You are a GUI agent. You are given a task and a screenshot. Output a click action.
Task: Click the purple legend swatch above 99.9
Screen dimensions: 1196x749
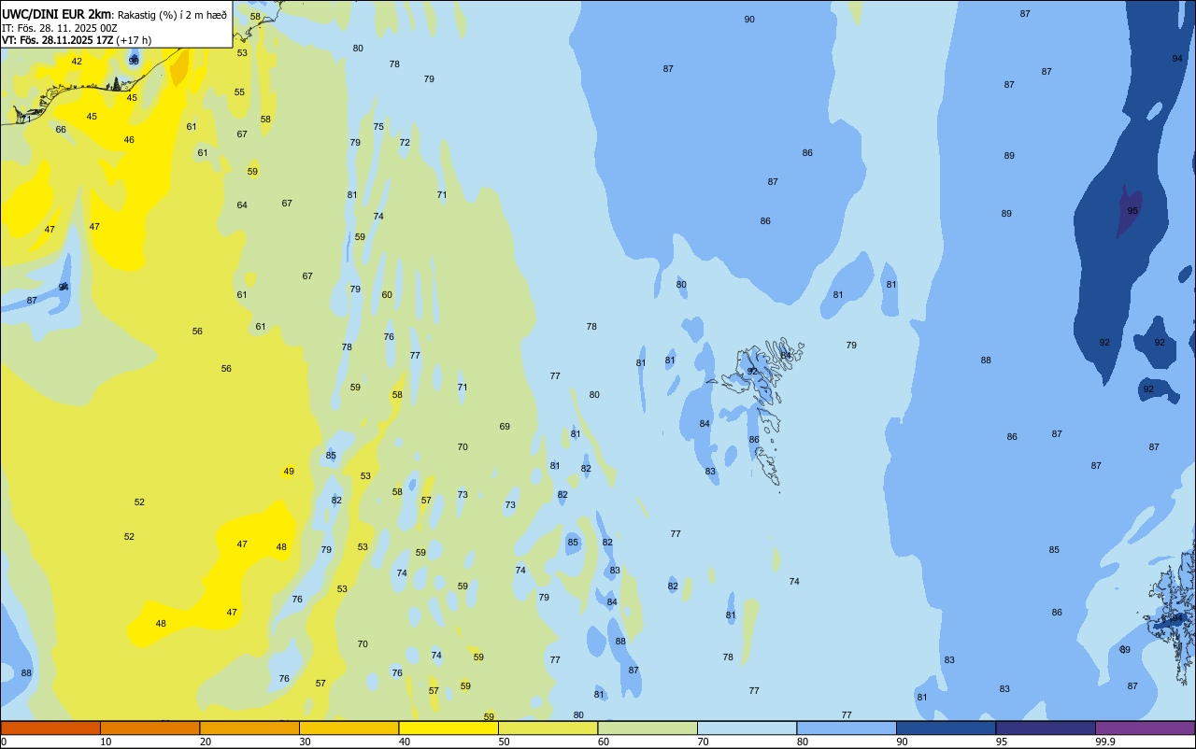1145,728
